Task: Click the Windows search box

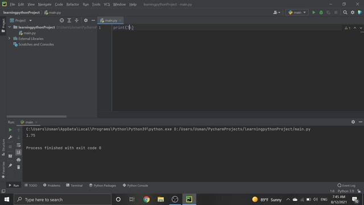Action: coord(63,199)
